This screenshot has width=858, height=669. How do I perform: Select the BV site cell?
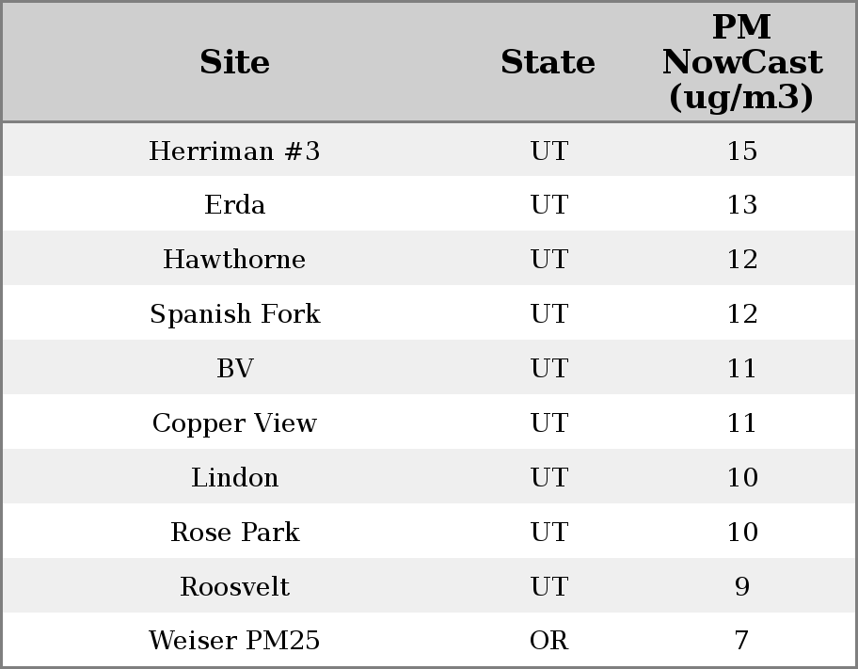tap(234, 368)
